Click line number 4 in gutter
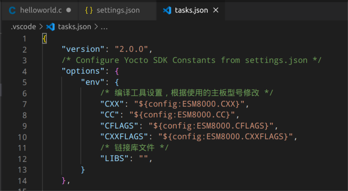 click(24, 72)
